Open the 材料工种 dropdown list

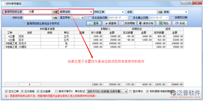(123, 12)
